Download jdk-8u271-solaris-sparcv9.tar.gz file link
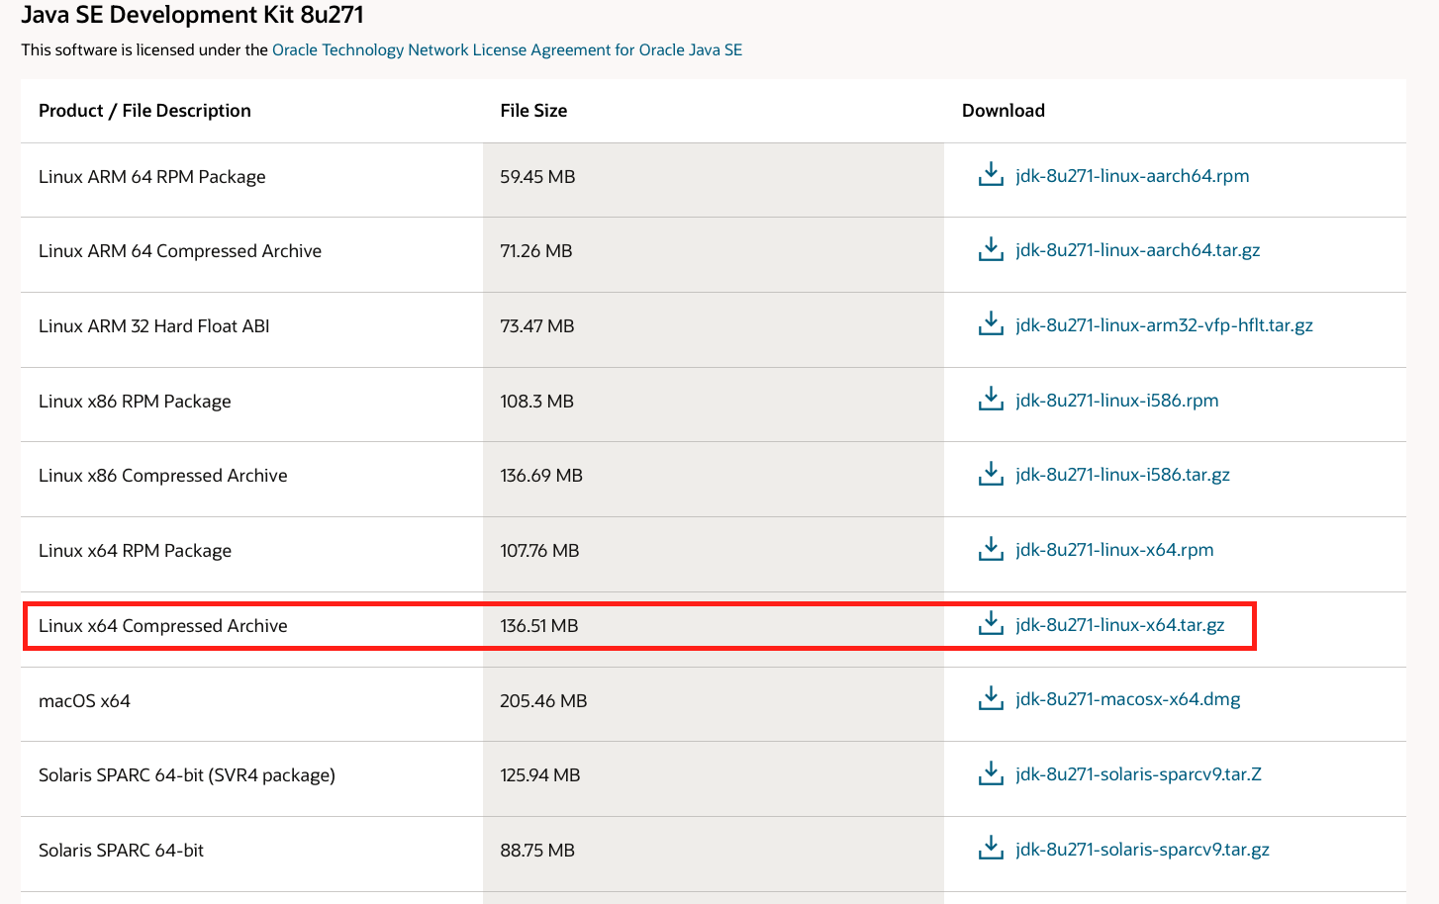Viewport: 1439px width, 904px height. tap(1142, 850)
